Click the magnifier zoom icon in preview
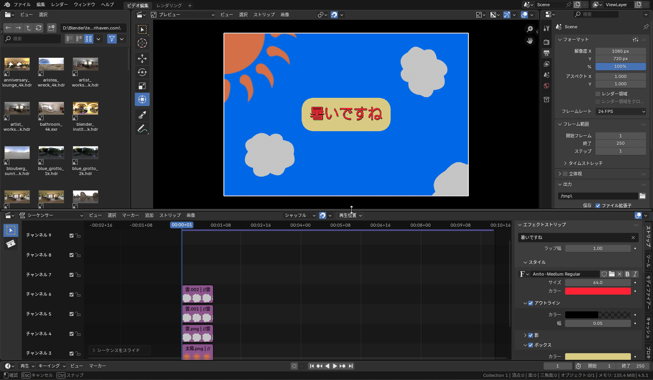653x380 pixels. [530, 29]
